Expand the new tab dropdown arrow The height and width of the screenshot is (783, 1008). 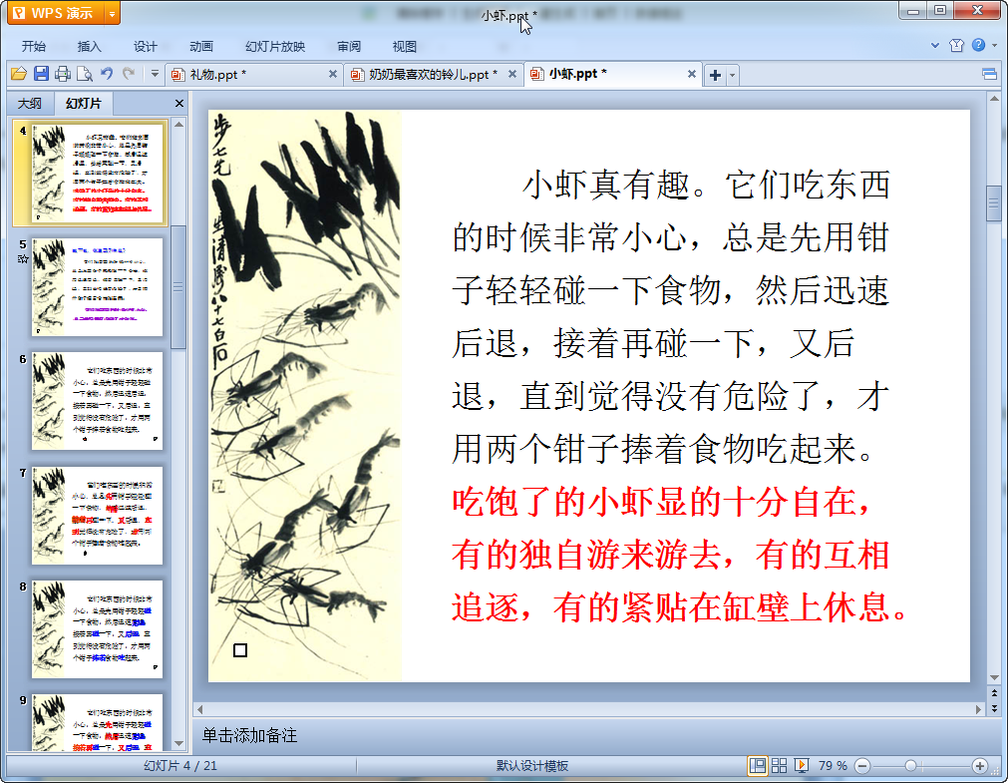(732, 75)
